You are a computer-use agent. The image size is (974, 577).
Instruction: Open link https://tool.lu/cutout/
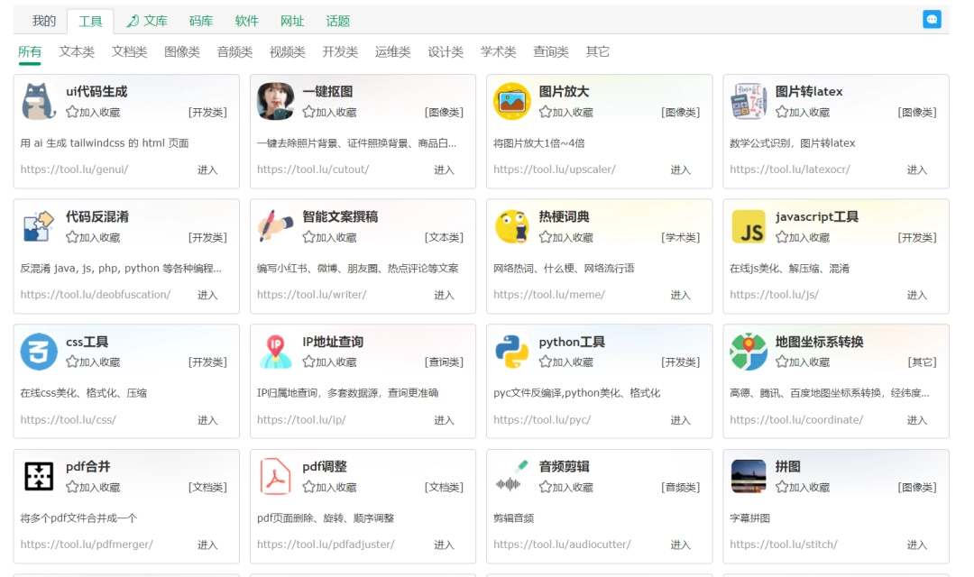click(313, 169)
